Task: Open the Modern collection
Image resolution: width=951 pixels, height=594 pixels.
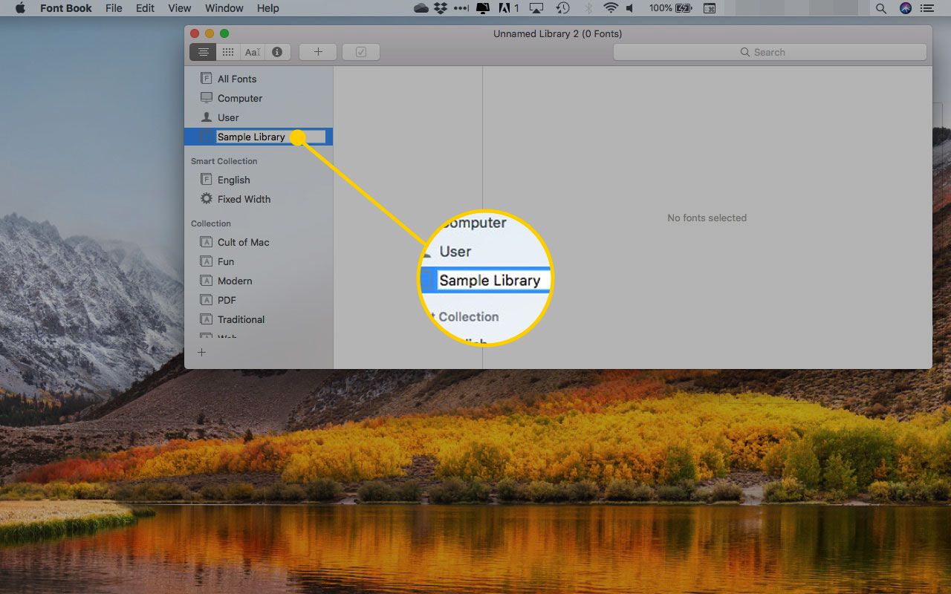Action: pyautogui.click(x=259, y=281)
